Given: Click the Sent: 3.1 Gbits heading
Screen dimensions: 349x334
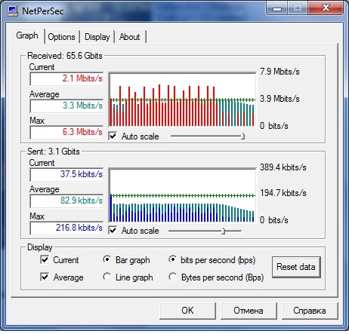Looking at the screenshot, I should coord(54,152).
